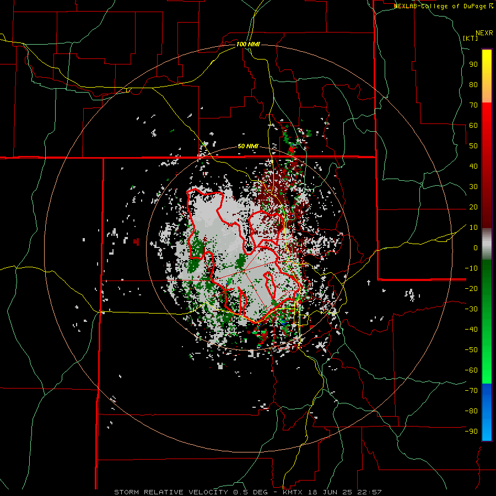496x496 pixels.
Task: Click the -50 value on the velocity scale
Action: tap(471, 350)
